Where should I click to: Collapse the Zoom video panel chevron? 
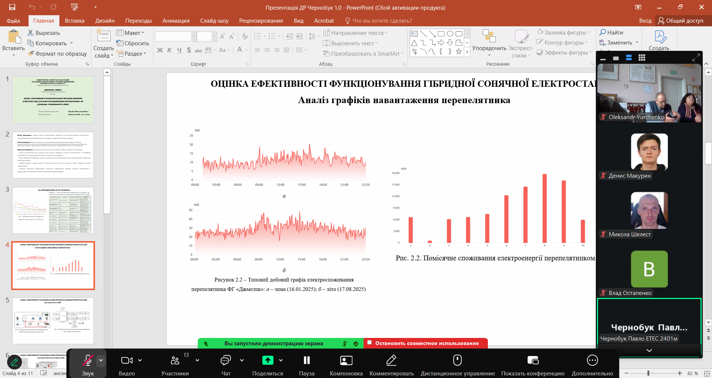coord(649,350)
